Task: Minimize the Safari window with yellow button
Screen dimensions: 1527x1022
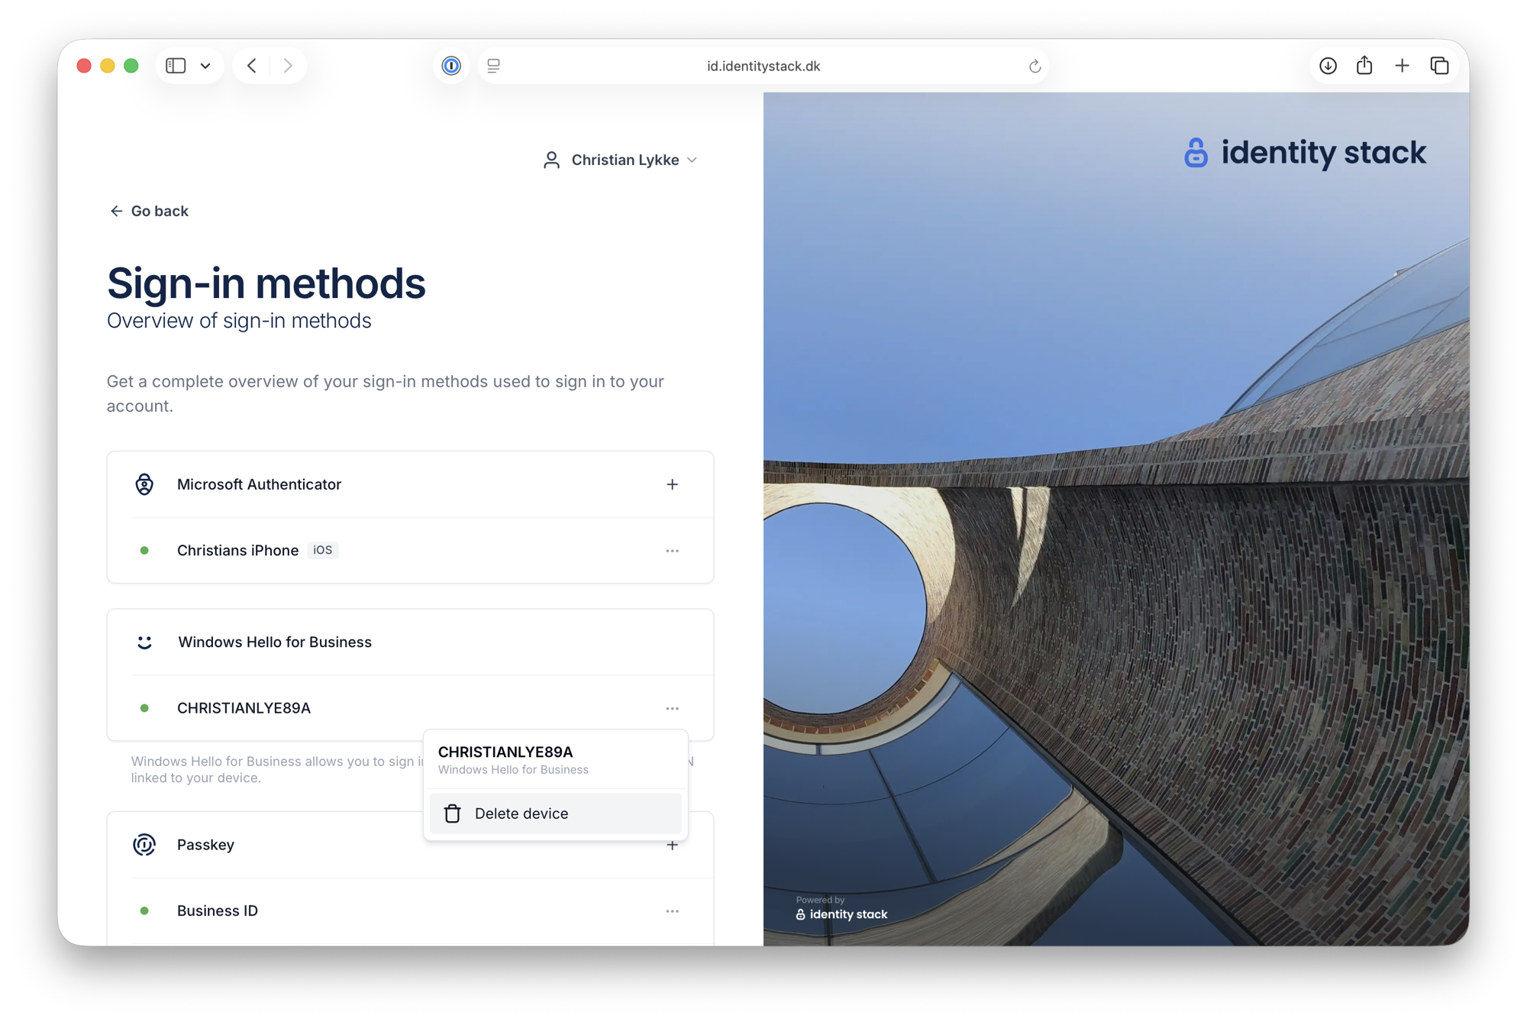Action: click(108, 66)
